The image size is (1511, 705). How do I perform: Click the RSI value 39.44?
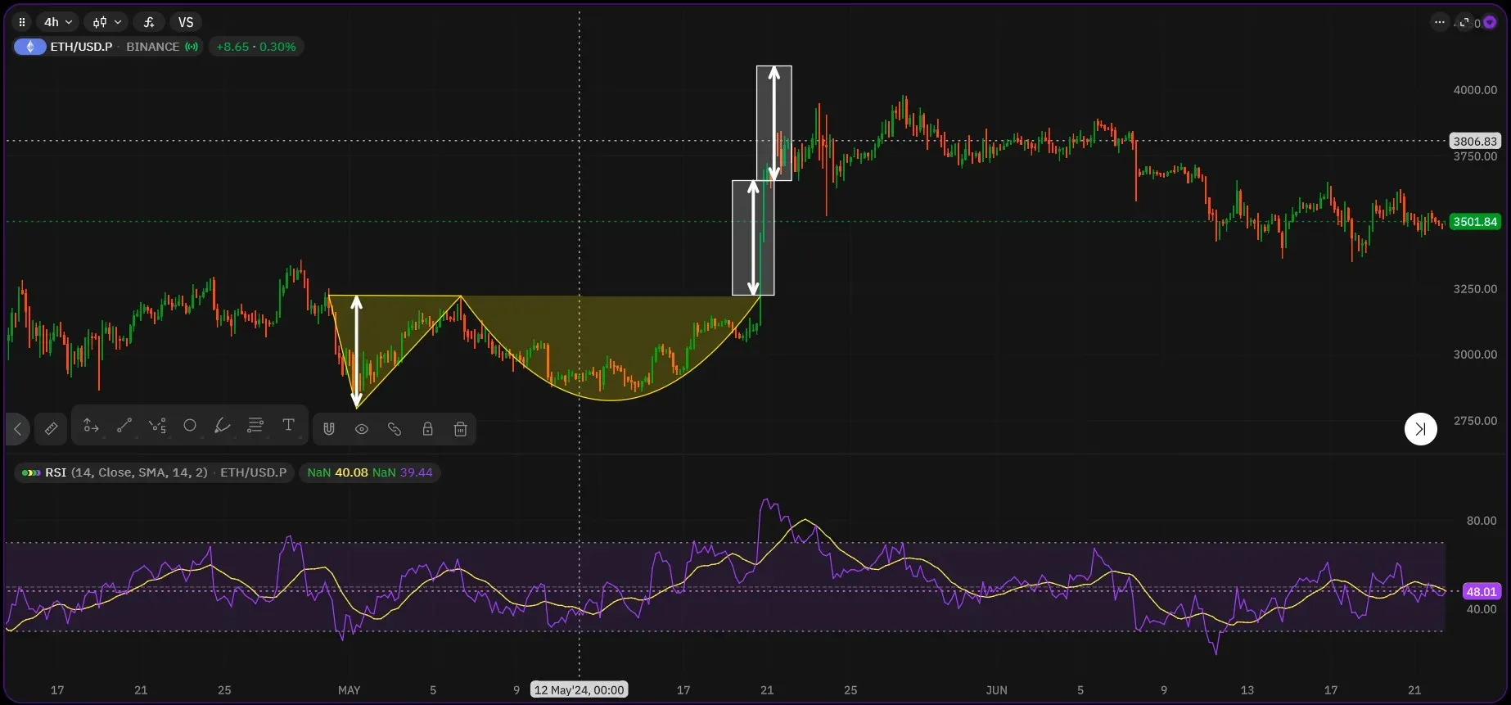click(x=416, y=472)
